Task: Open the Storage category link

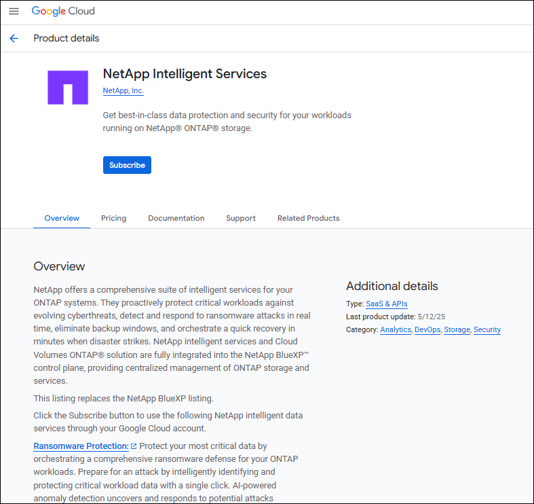Action: [457, 329]
